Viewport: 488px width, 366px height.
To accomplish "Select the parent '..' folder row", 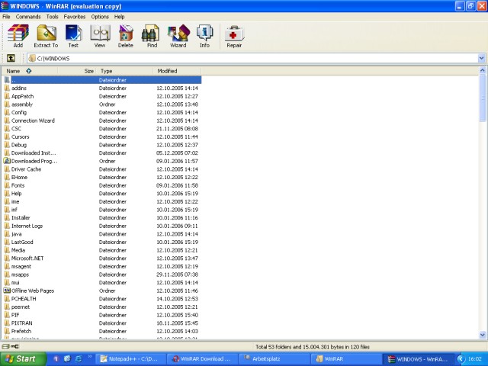I will tap(102, 80).
